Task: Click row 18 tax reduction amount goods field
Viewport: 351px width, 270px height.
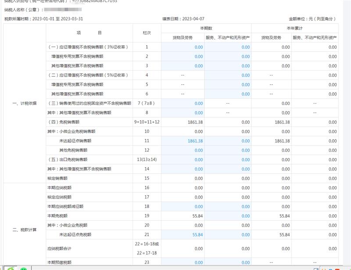Action: 183,206
